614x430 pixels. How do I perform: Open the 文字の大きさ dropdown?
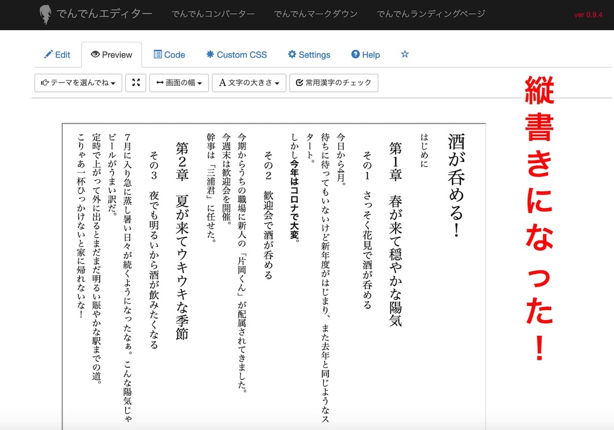coord(248,83)
